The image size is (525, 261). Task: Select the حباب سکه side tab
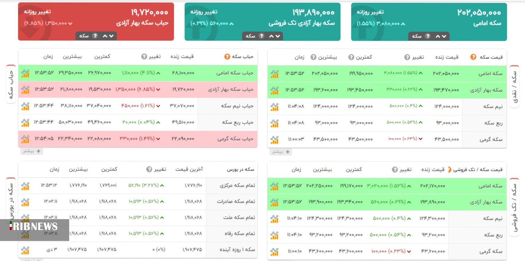pyautogui.click(x=11, y=84)
